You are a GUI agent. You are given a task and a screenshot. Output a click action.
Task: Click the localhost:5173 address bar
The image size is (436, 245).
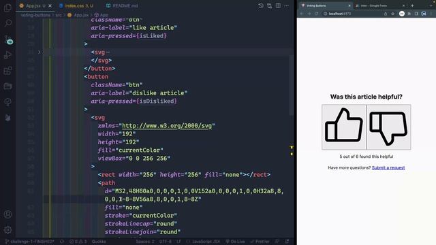coord(353,14)
